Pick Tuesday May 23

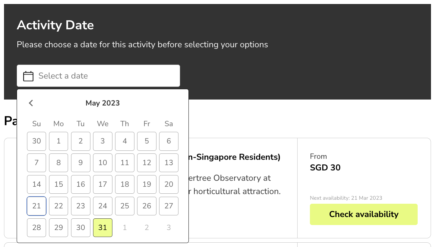[81, 206]
